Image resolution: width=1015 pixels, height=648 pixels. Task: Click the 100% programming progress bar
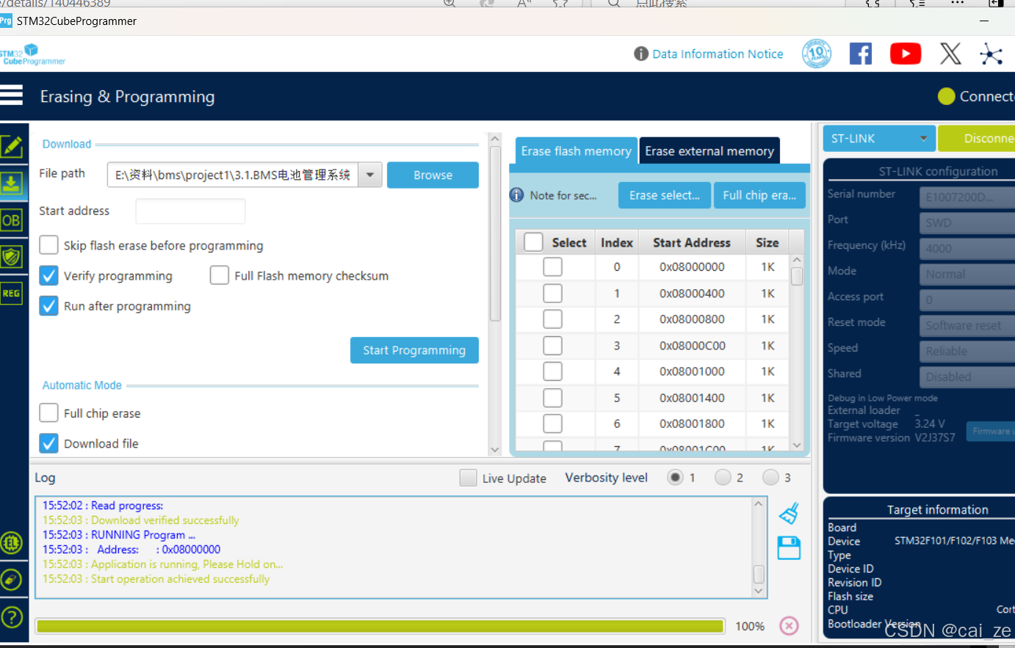[380, 626]
